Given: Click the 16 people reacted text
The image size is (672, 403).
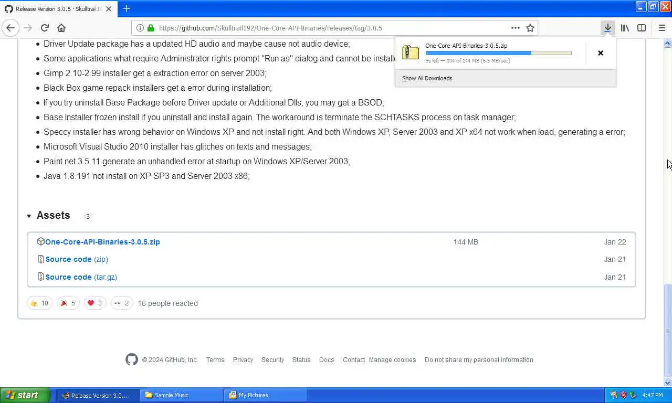Looking at the screenshot, I should (x=167, y=303).
